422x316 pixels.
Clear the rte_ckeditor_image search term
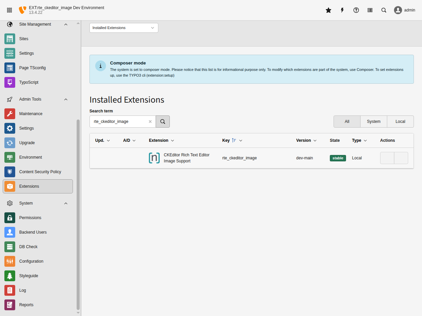pos(150,121)
